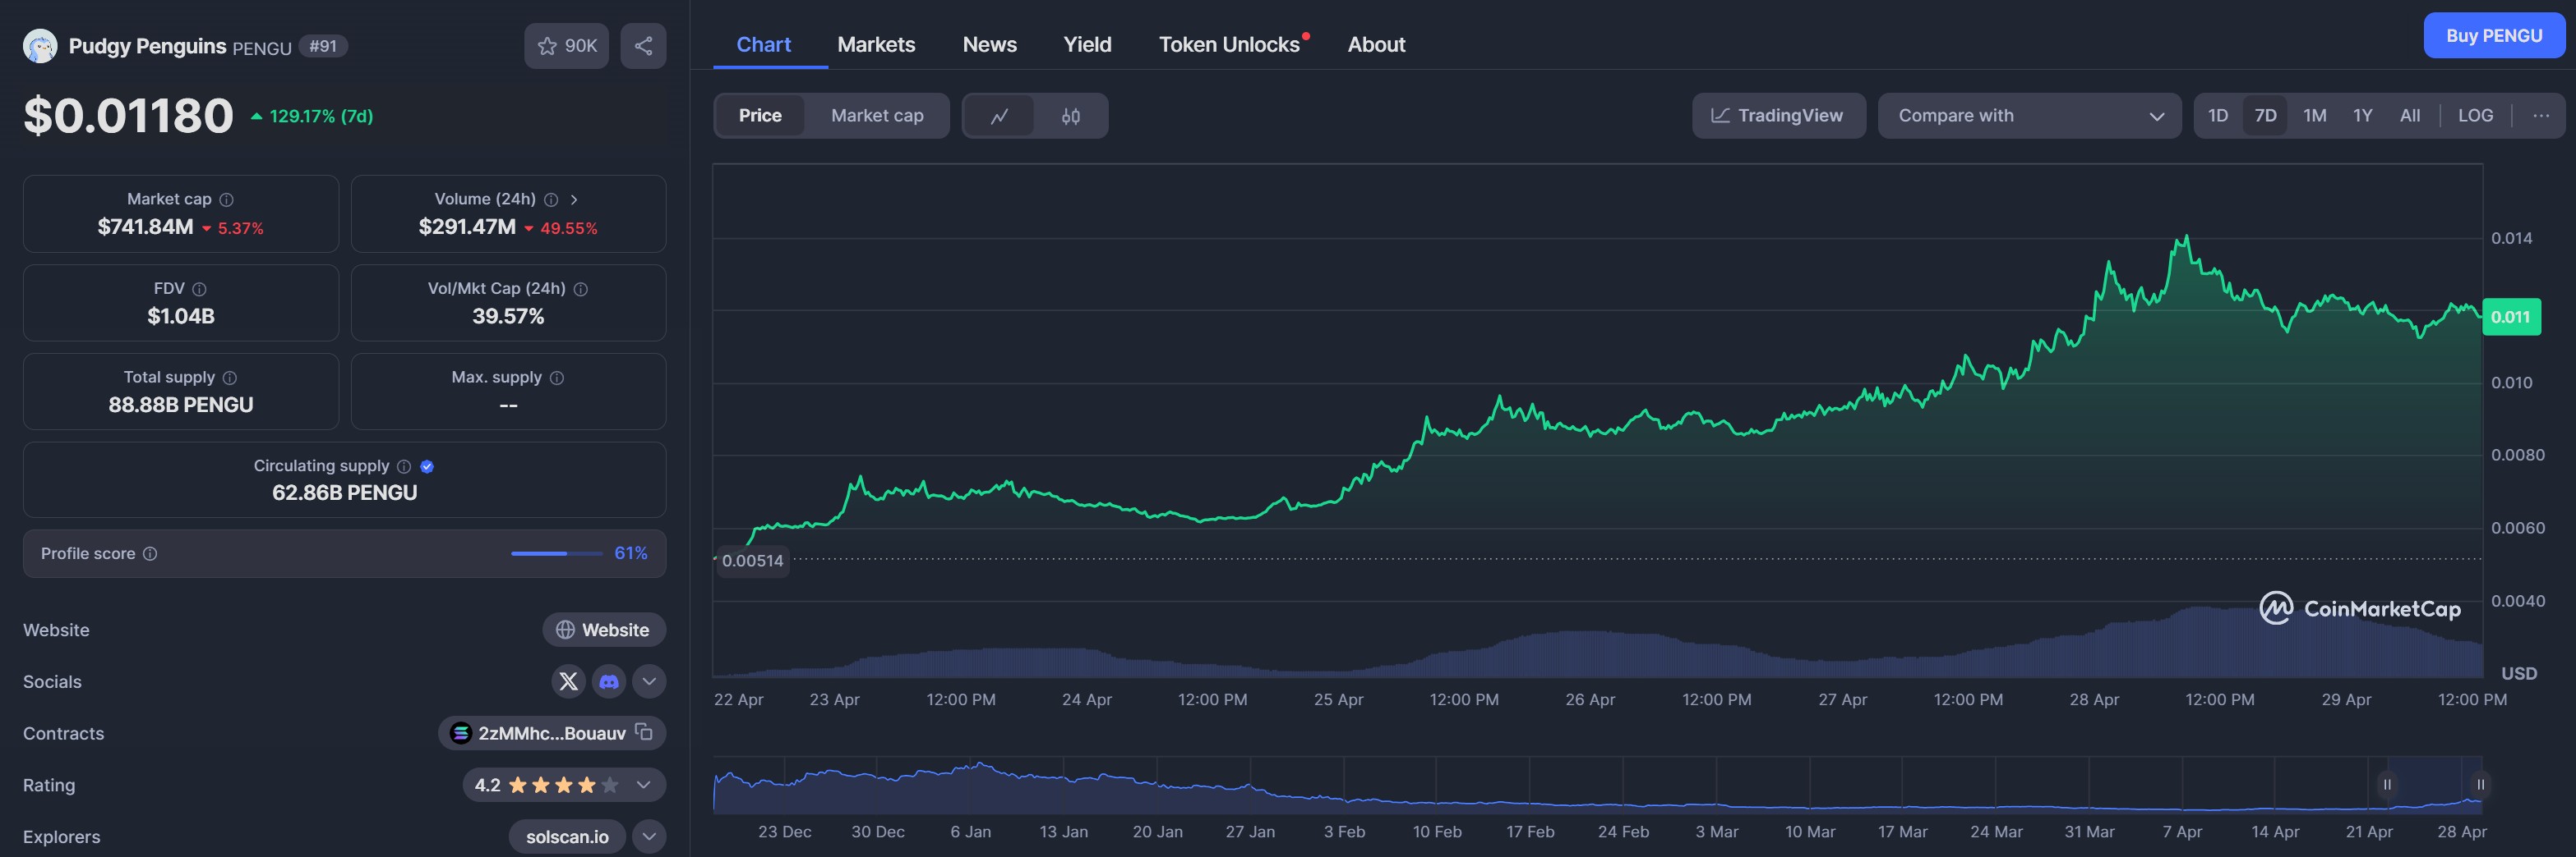This screenshot has width=2576, height=857.
Task: Show Max. supply info icon
Action: (557, 378)
